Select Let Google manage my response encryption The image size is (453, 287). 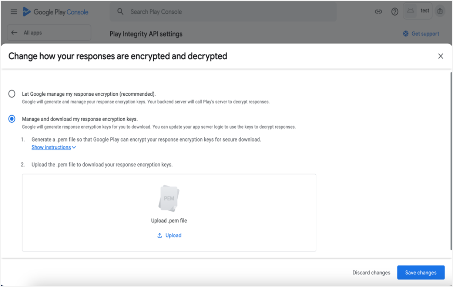coord(12,94)
